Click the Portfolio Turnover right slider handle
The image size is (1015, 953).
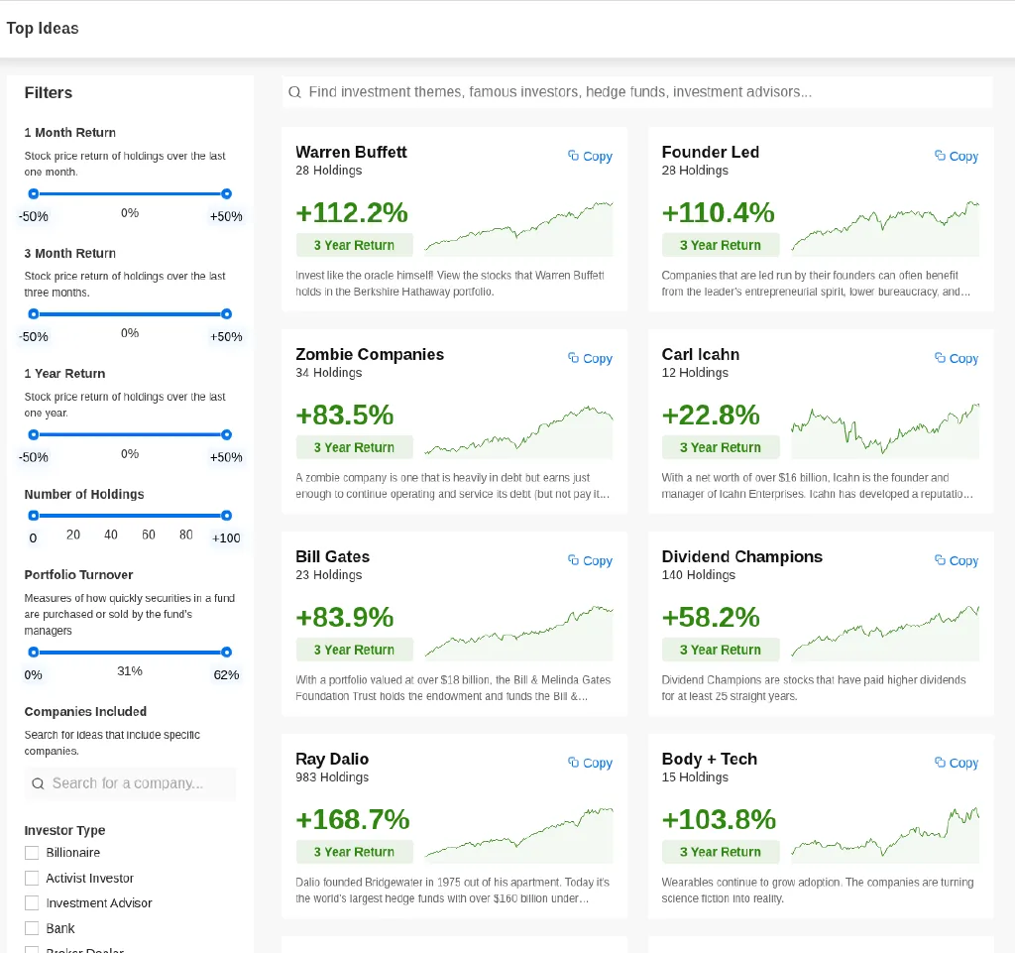tap(226, 652)
